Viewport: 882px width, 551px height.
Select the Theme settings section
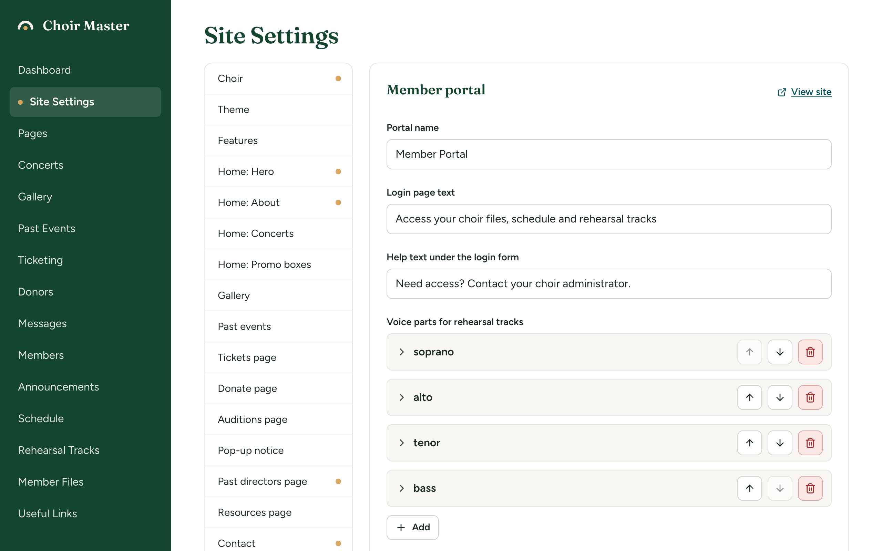pyautogui.click(x=278, y=109)
